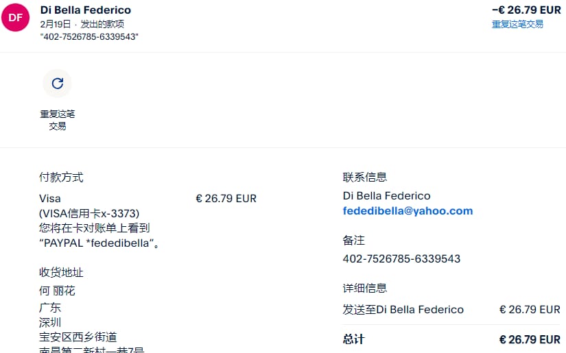Click the −€ 26.79 EUR header amount
566x353 pixels.
(x=526, y=10)
